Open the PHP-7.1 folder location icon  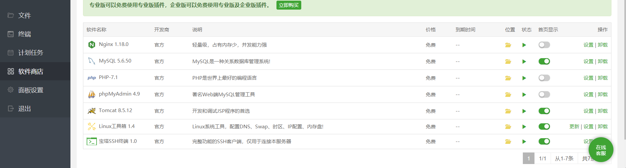tap(508, 78)
